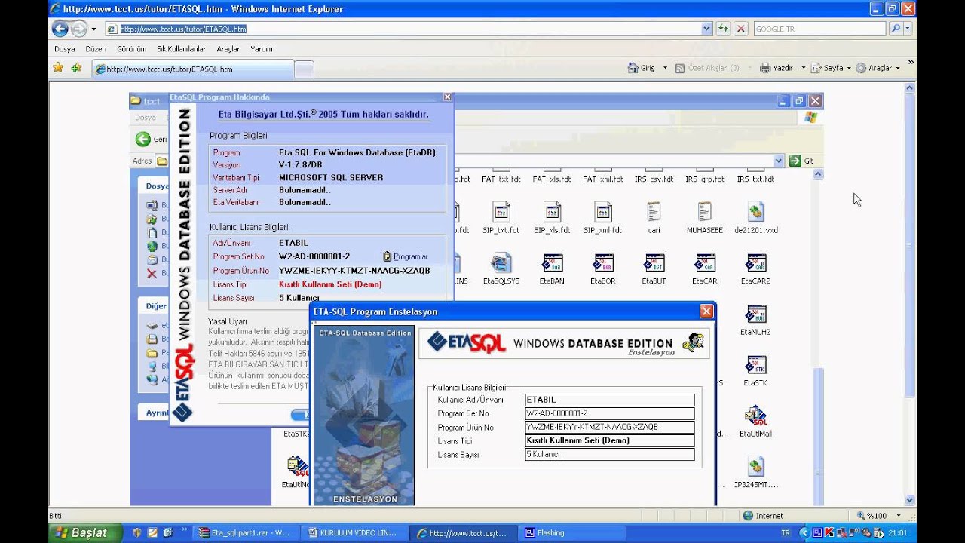The image size is (965, 543).
Task: Click the Kullanıcı Adı/Ünvanı ETABIL field
Action: 609,400
